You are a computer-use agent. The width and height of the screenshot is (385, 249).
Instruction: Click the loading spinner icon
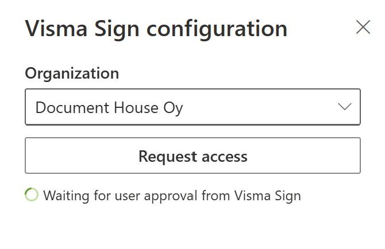[x=32, y=195]
